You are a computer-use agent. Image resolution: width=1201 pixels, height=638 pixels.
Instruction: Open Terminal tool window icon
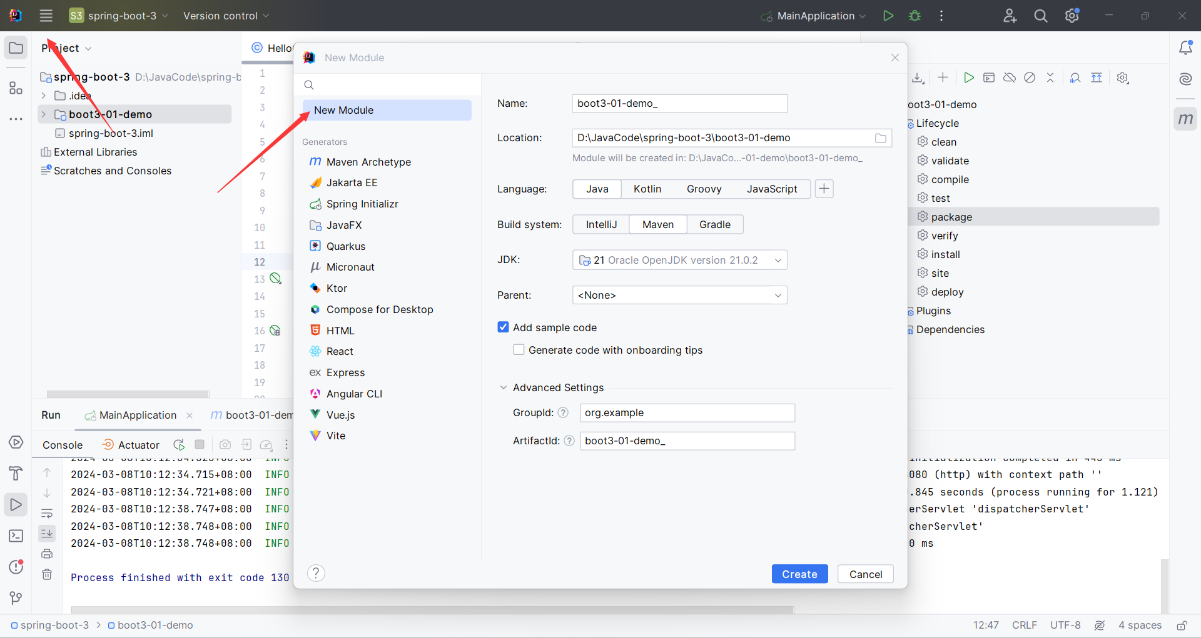tap(16, 536)
